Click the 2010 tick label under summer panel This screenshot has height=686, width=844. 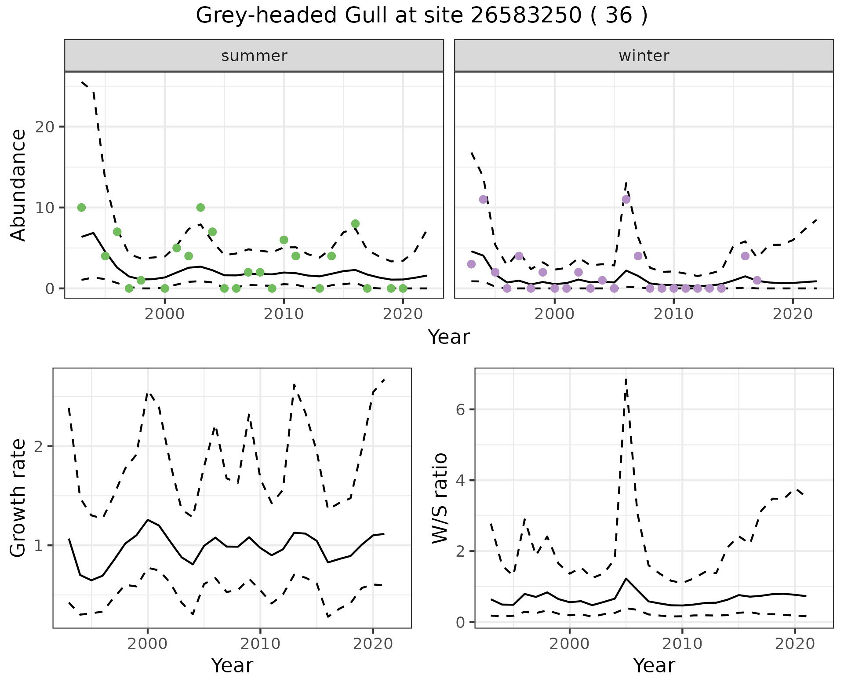coord(284,314)
